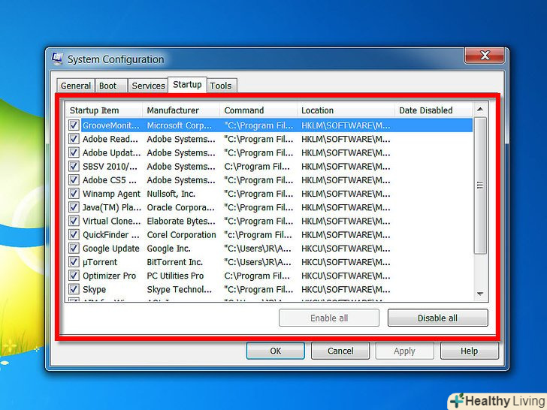
Task: Click manufacturer Microsoft Corp...
Action: click(180, 125)
